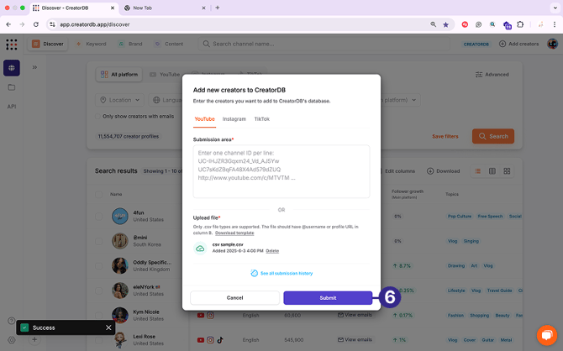This screenshot has height=351, width=563.
Task: Click the Download results button
Action: pyautogui.click(x=443, y=171)
